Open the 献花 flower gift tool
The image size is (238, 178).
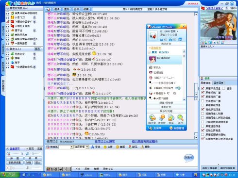133,147
